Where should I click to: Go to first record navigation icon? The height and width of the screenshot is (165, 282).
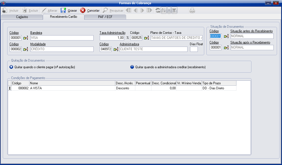pos(128,11)
